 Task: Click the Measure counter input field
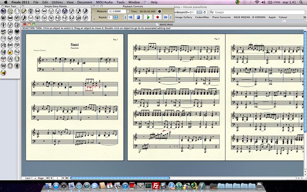(x=117, y=12)
